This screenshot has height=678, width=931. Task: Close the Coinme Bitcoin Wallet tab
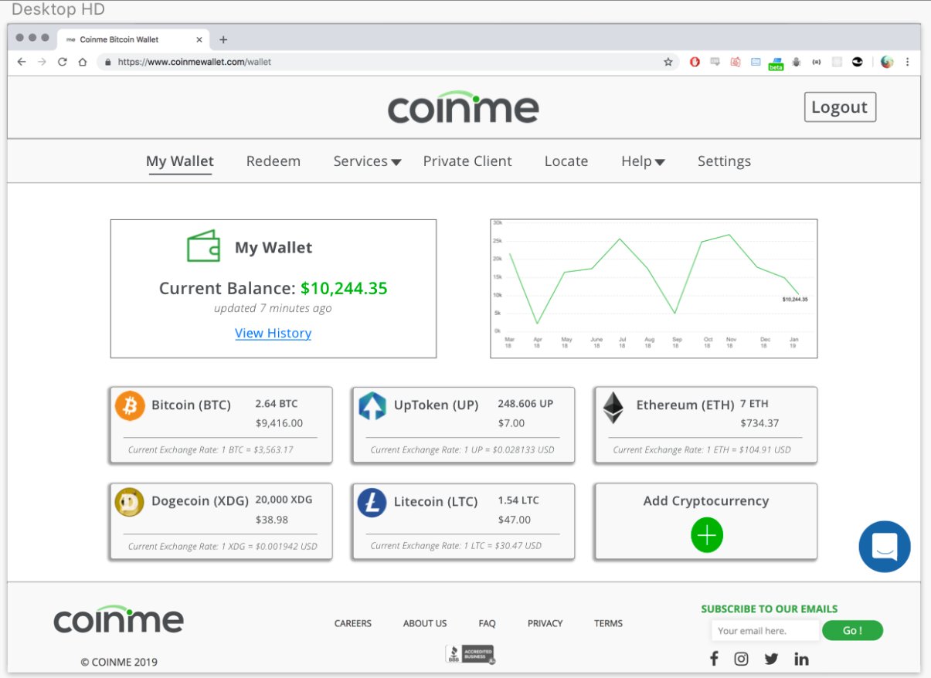point(199,39)
